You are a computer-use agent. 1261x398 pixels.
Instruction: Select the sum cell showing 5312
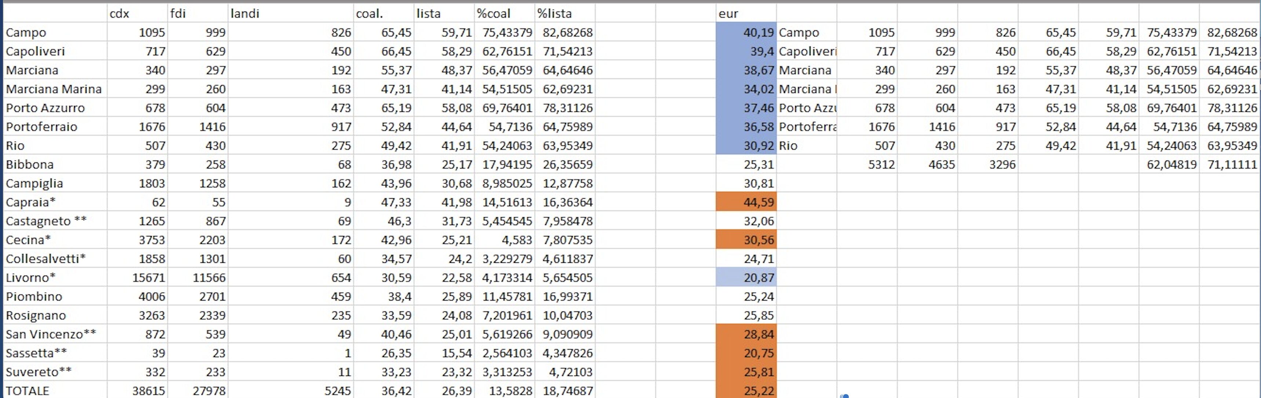point(867,164)
